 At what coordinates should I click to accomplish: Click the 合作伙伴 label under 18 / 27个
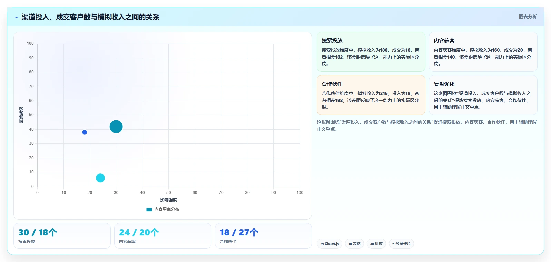tap(228, 242)
